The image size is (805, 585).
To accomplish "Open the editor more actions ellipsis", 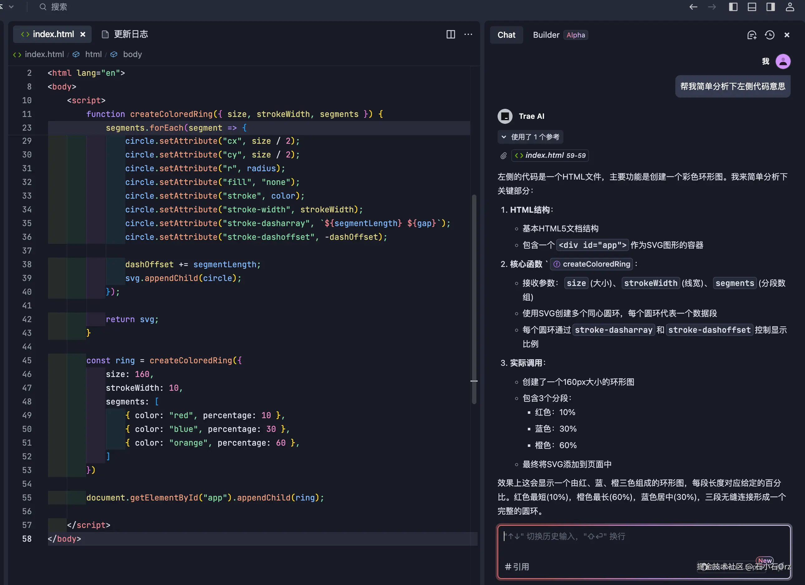I will pyautogui.click(x=468, y=34).
